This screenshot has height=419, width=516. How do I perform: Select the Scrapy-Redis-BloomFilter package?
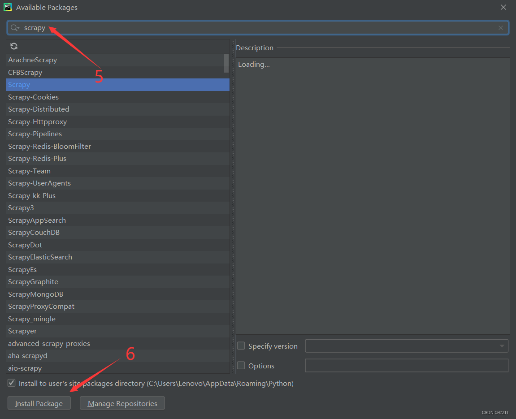[118, 147]
